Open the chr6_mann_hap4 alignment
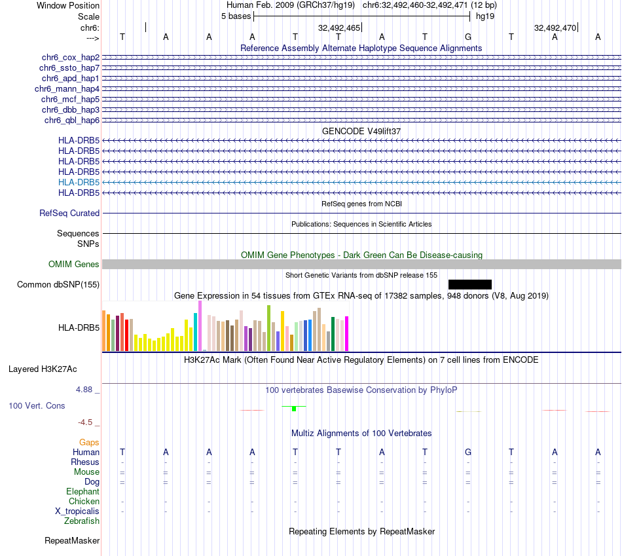 (67, 89)
